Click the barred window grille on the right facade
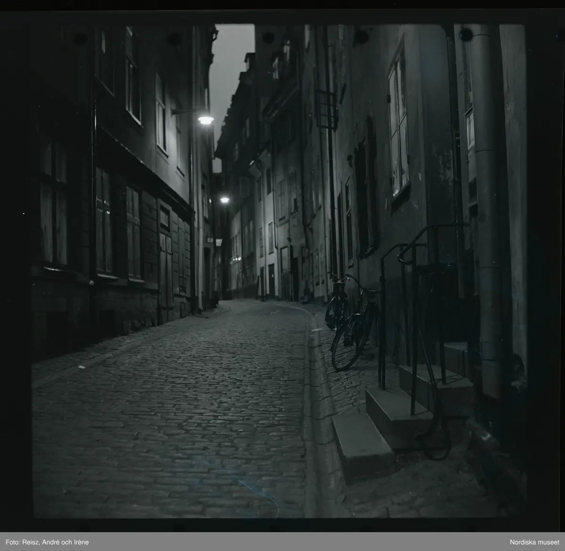This screenshot has width=565, height=551. coord(327,109)
